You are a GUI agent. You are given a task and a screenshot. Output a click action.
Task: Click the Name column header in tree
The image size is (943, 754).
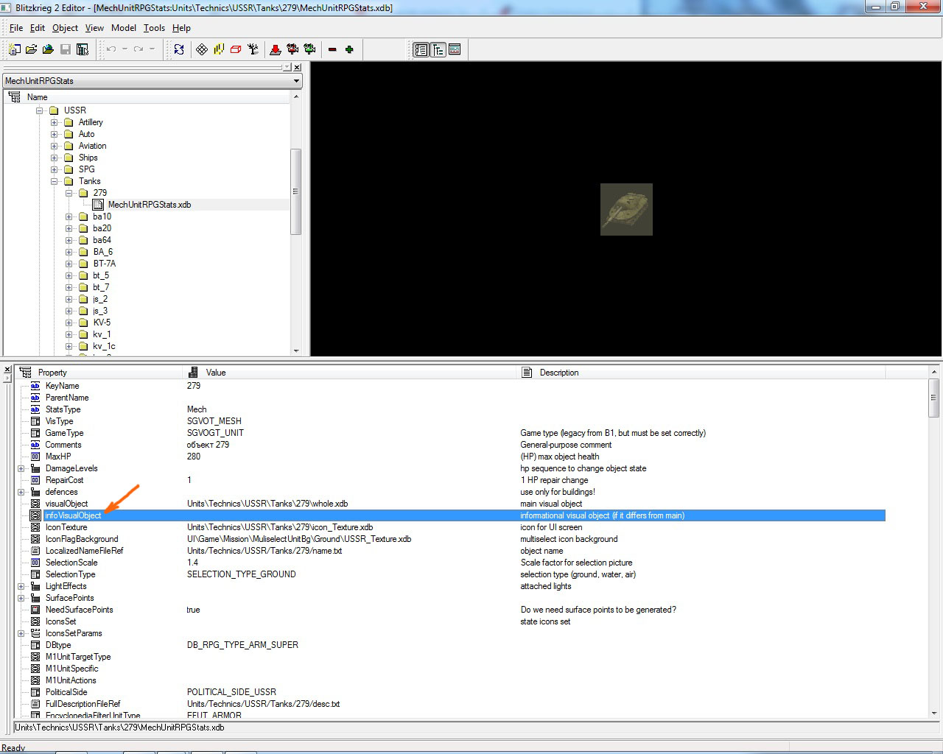click(x=147, y=97)
